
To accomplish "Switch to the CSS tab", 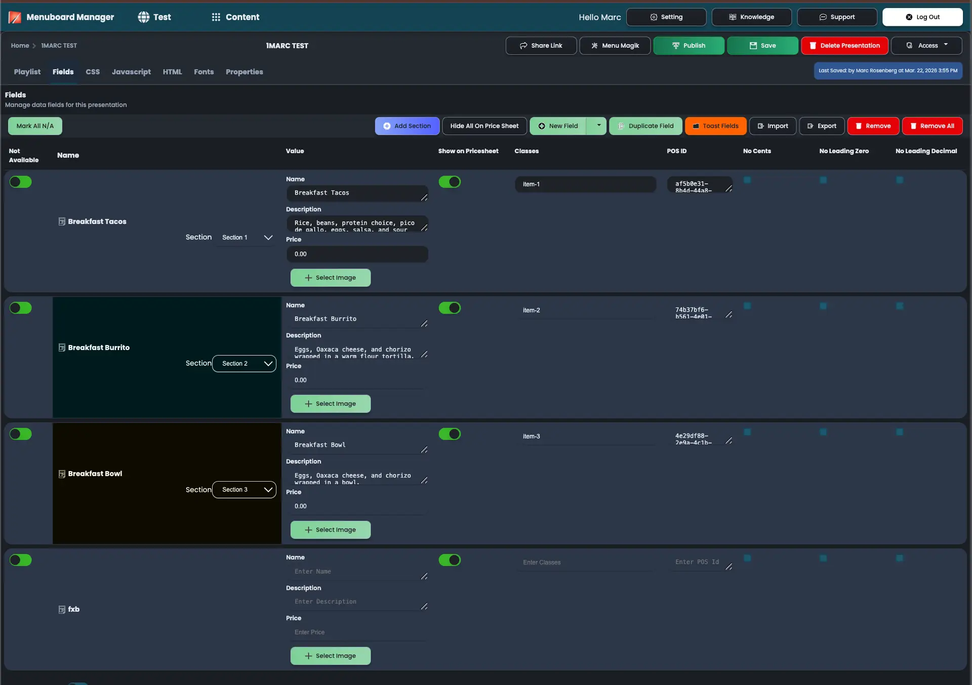I will coord(93,72).
